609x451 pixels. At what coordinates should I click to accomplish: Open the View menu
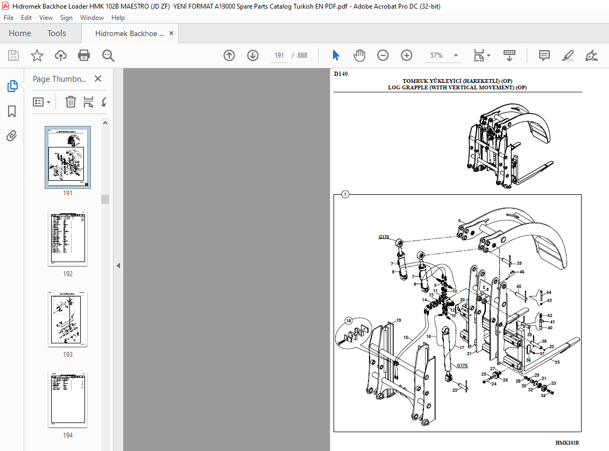(x=46, y=17)
